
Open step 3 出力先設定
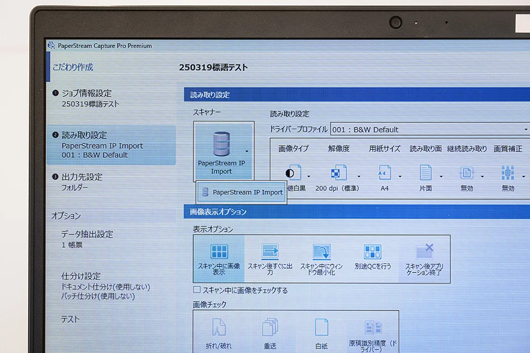[82, 177]
